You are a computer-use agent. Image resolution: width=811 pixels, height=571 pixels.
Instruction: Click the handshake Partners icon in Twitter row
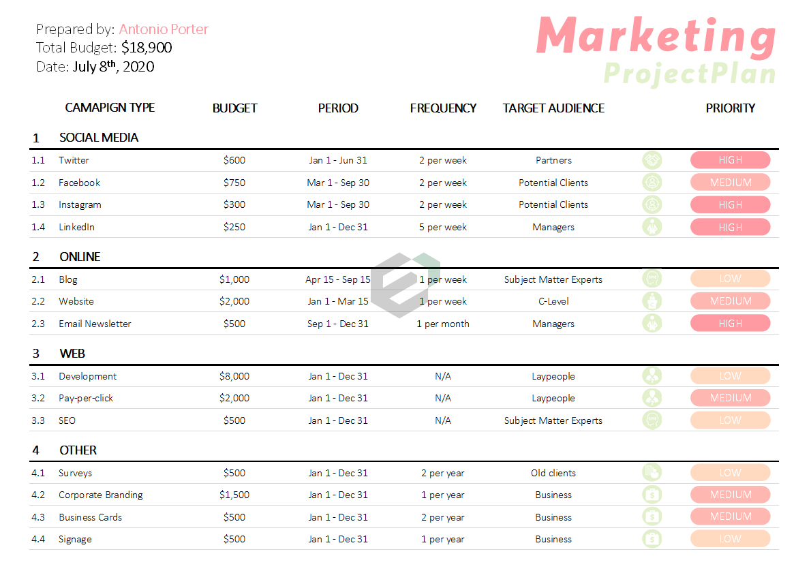pos(652,160)
